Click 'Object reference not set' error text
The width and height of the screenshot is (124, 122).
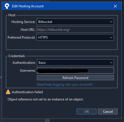pyautogui.click(x=46, y=99)
